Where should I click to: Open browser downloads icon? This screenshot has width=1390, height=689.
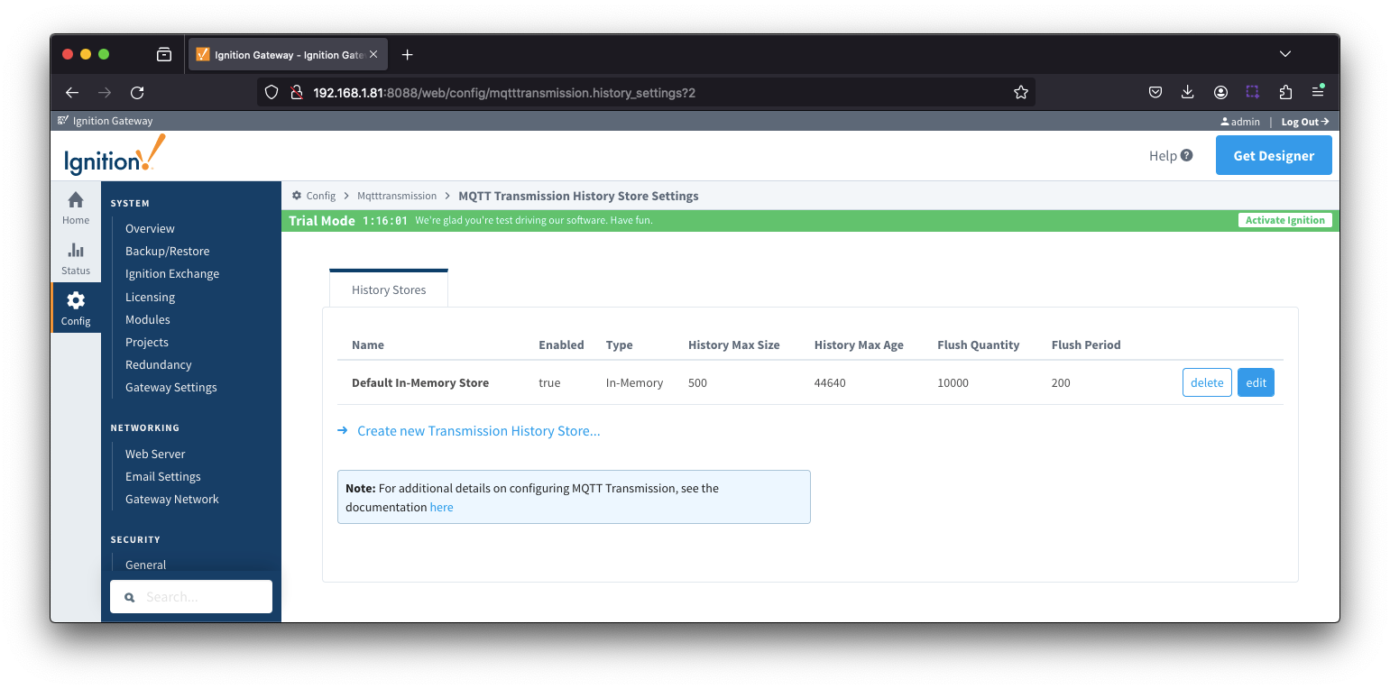1187,92
